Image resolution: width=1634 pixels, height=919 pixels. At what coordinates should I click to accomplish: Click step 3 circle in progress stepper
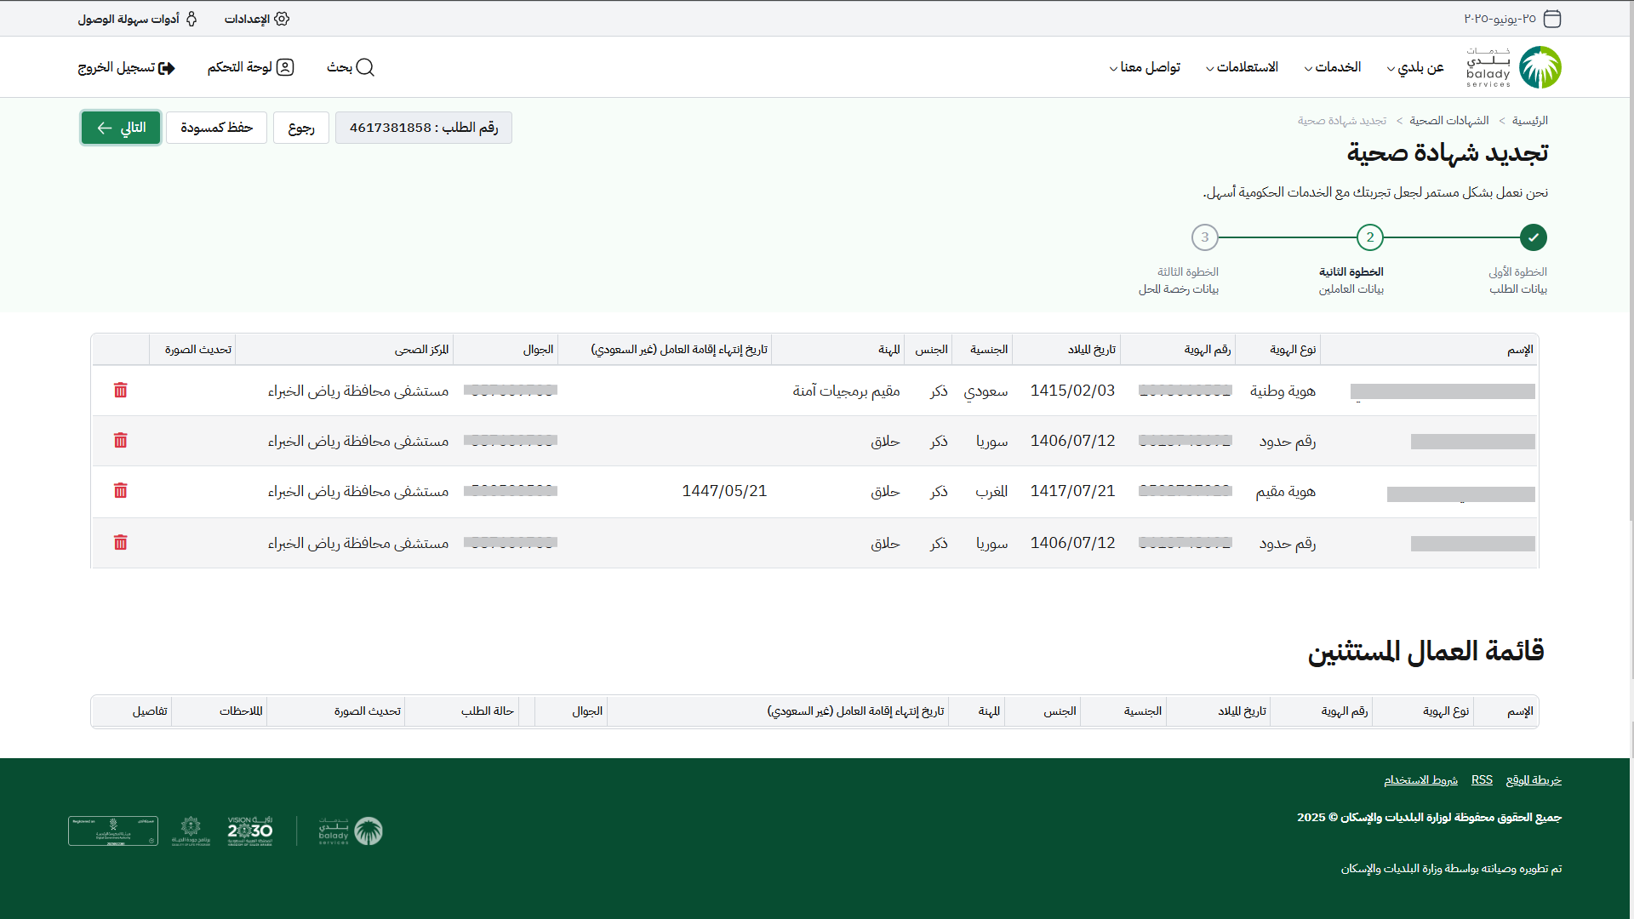1204,237
